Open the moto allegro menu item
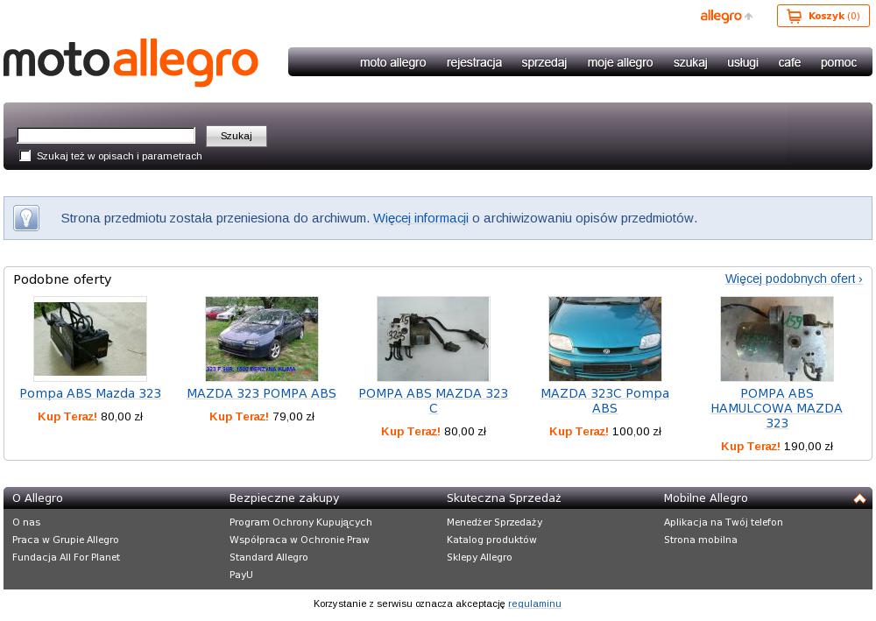Image resolution: width=876 pixels, height=621 pixels. pos(392,62)
